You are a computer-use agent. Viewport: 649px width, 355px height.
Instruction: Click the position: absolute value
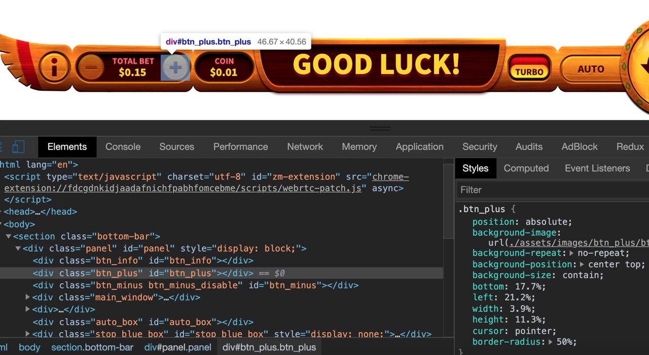(x=547, y=222)
